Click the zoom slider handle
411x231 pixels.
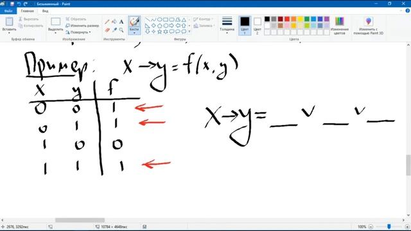tap(389, 227)
